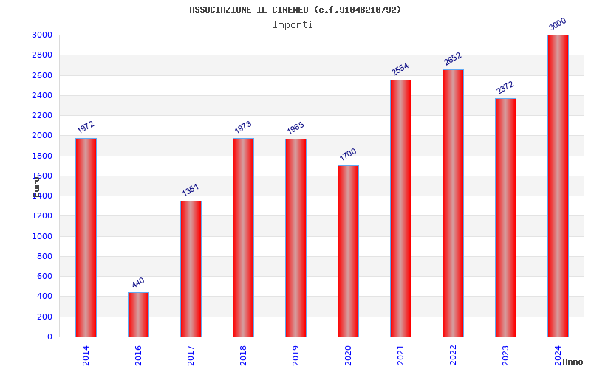Click the value label 1965

pos(295,128)
